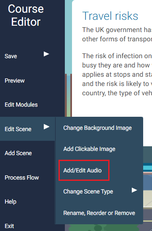This screenshot has height=231, width=152.
Task: Click the arrow icon beside Save
Action: [x=46, y=54]
